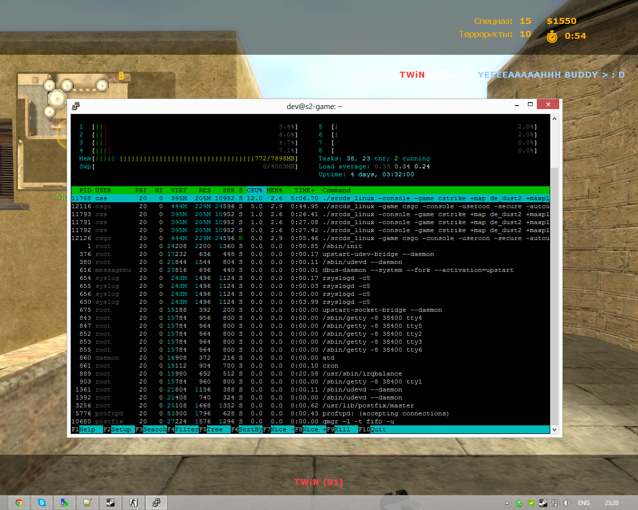Click the network icon in the system tray

[x=555, y=503]
